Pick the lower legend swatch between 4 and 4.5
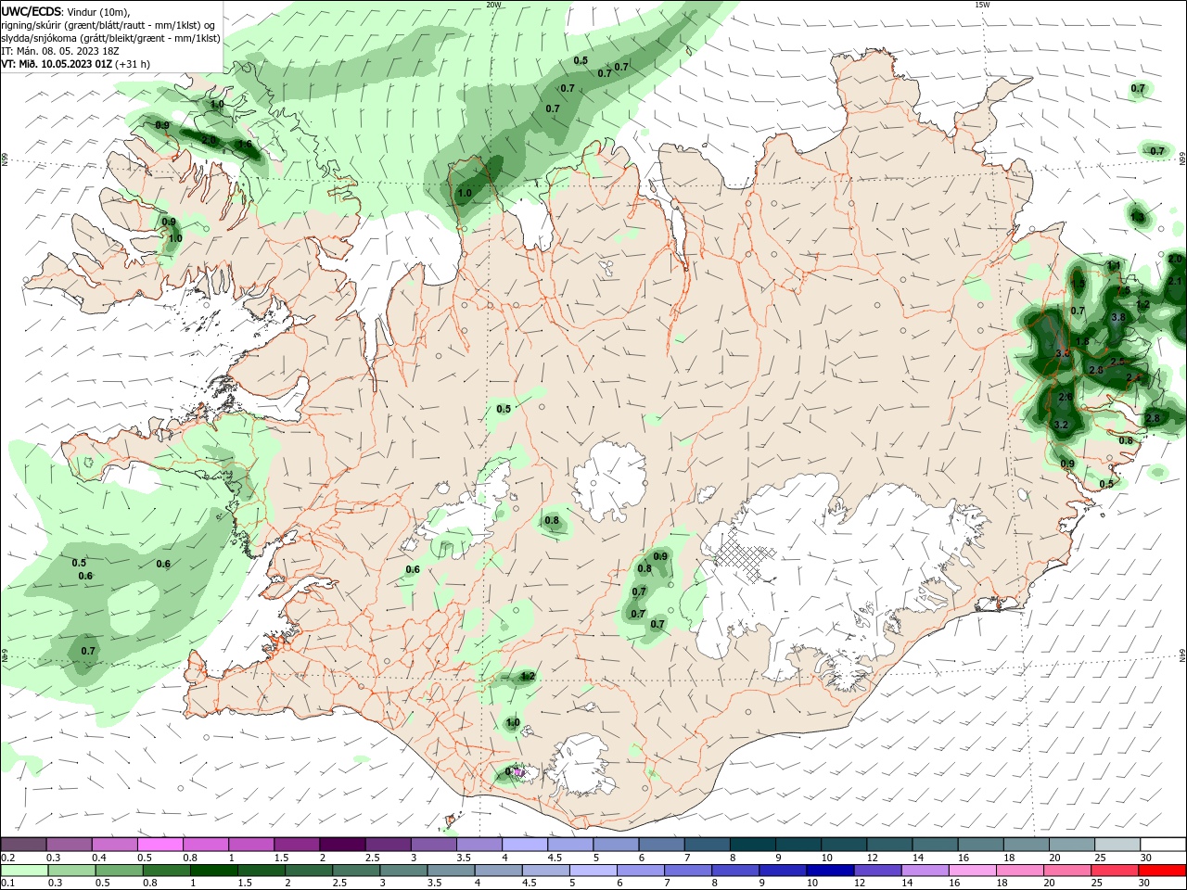Viewport: 1187px width, 890px height. 499,871
